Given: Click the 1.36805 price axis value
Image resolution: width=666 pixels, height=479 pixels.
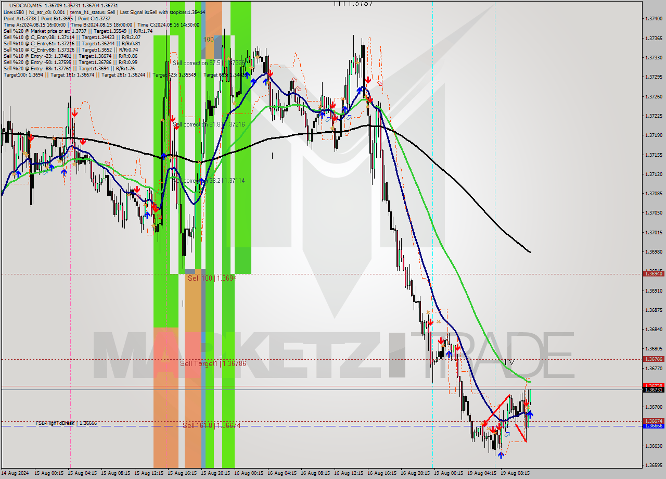Looking at the screenshot, I should point(653,349).
